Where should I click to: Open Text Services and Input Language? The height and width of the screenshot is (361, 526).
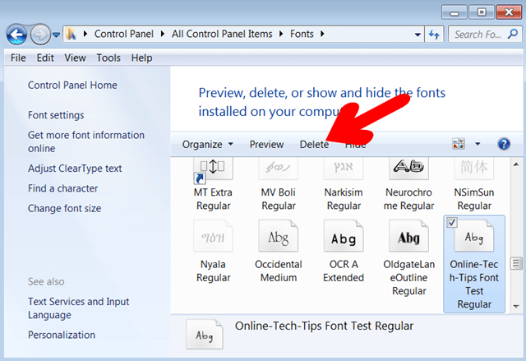(x=79, y=308)
